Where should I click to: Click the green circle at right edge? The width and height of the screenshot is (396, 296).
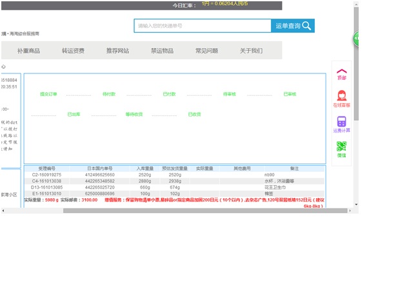356,39
